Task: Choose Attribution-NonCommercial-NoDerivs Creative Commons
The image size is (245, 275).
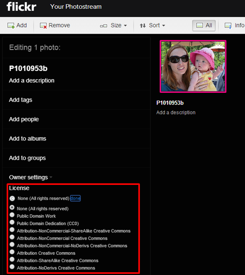Action: point(12,244)
